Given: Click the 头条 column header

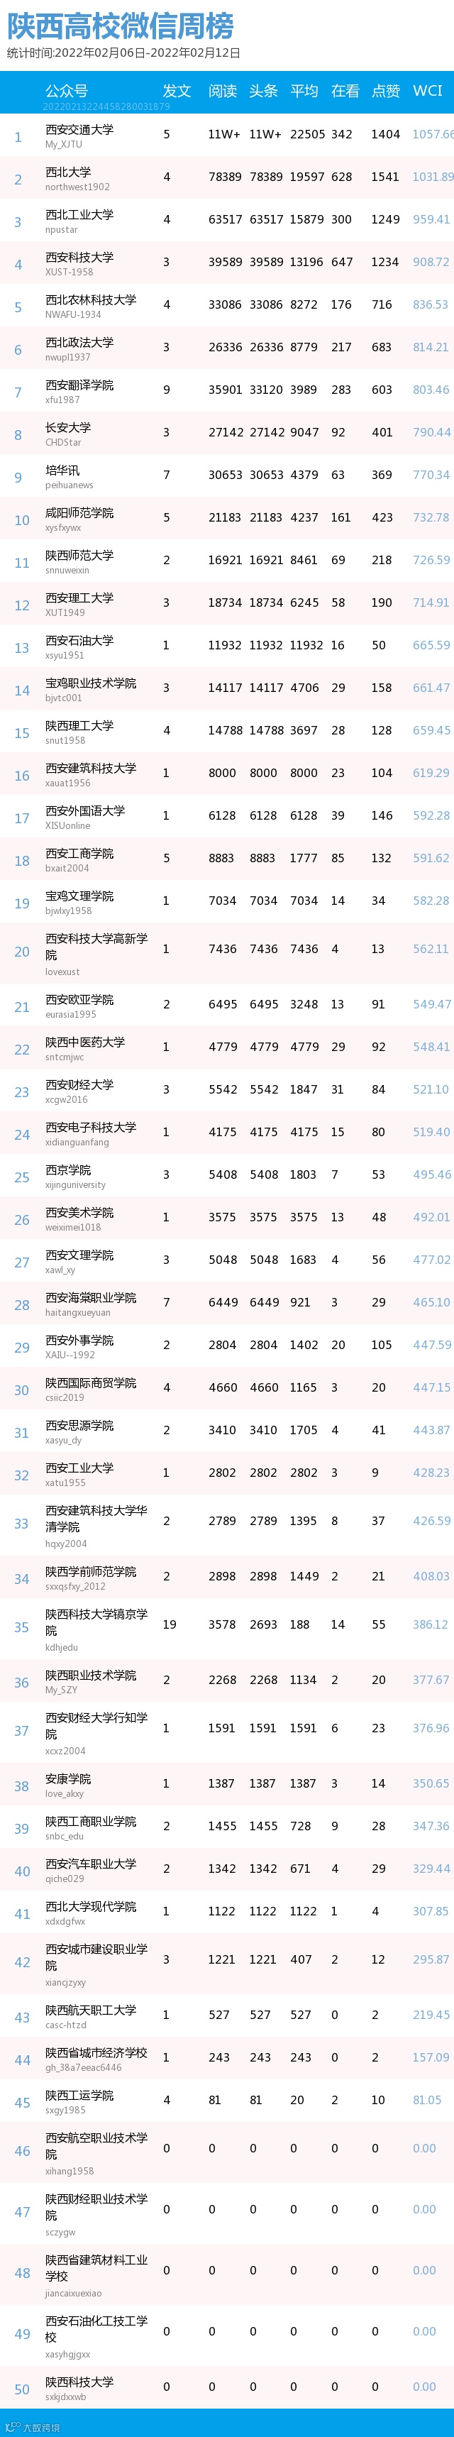Looking at the screenshot, I should [263, 91].
